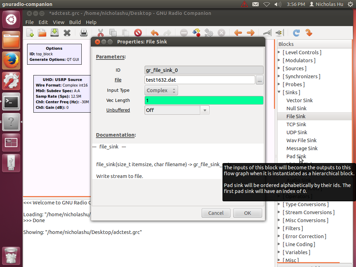The image size is (356, 267).
Task: Select Wav File Sink in the Blocks tree
Action: tap(301, 140)
